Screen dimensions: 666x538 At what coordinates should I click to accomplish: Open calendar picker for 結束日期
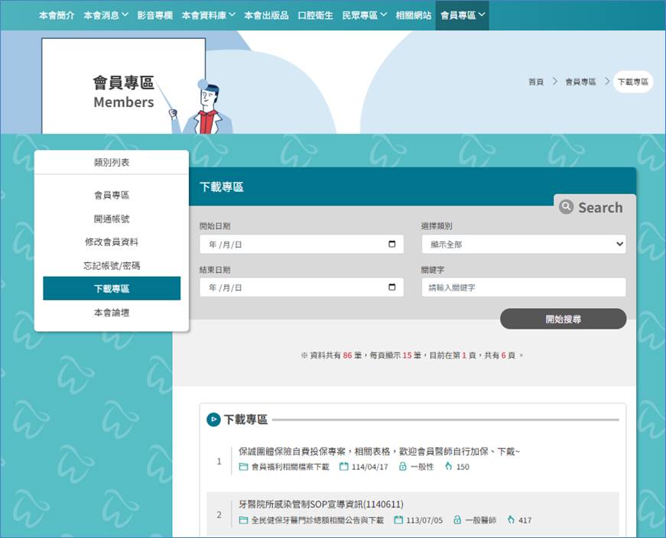392,287
